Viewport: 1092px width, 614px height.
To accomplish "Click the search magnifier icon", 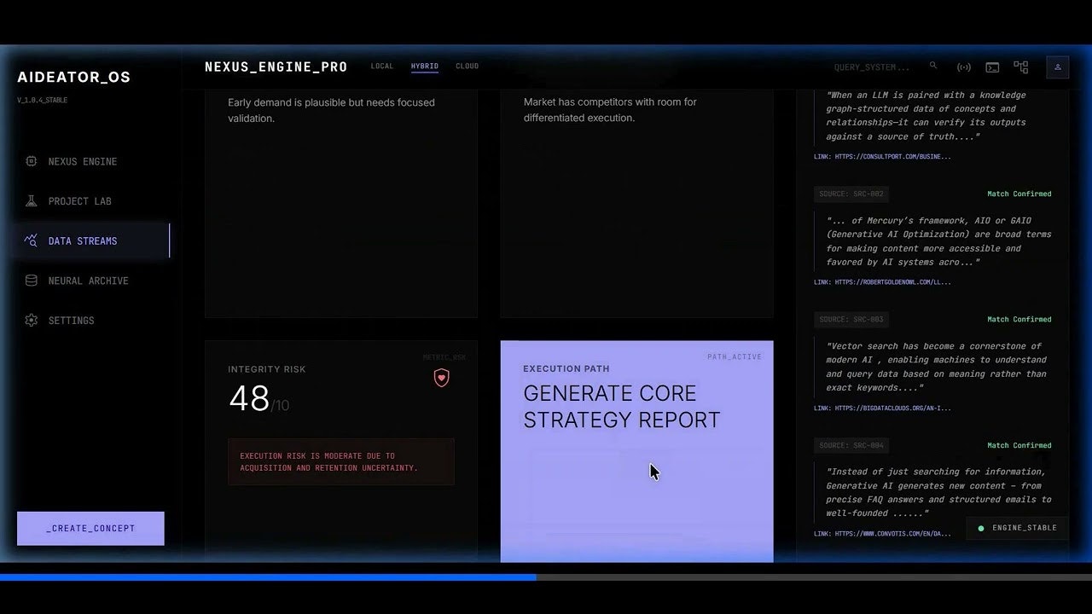I will pyautogui.click(x=933, y=66).
